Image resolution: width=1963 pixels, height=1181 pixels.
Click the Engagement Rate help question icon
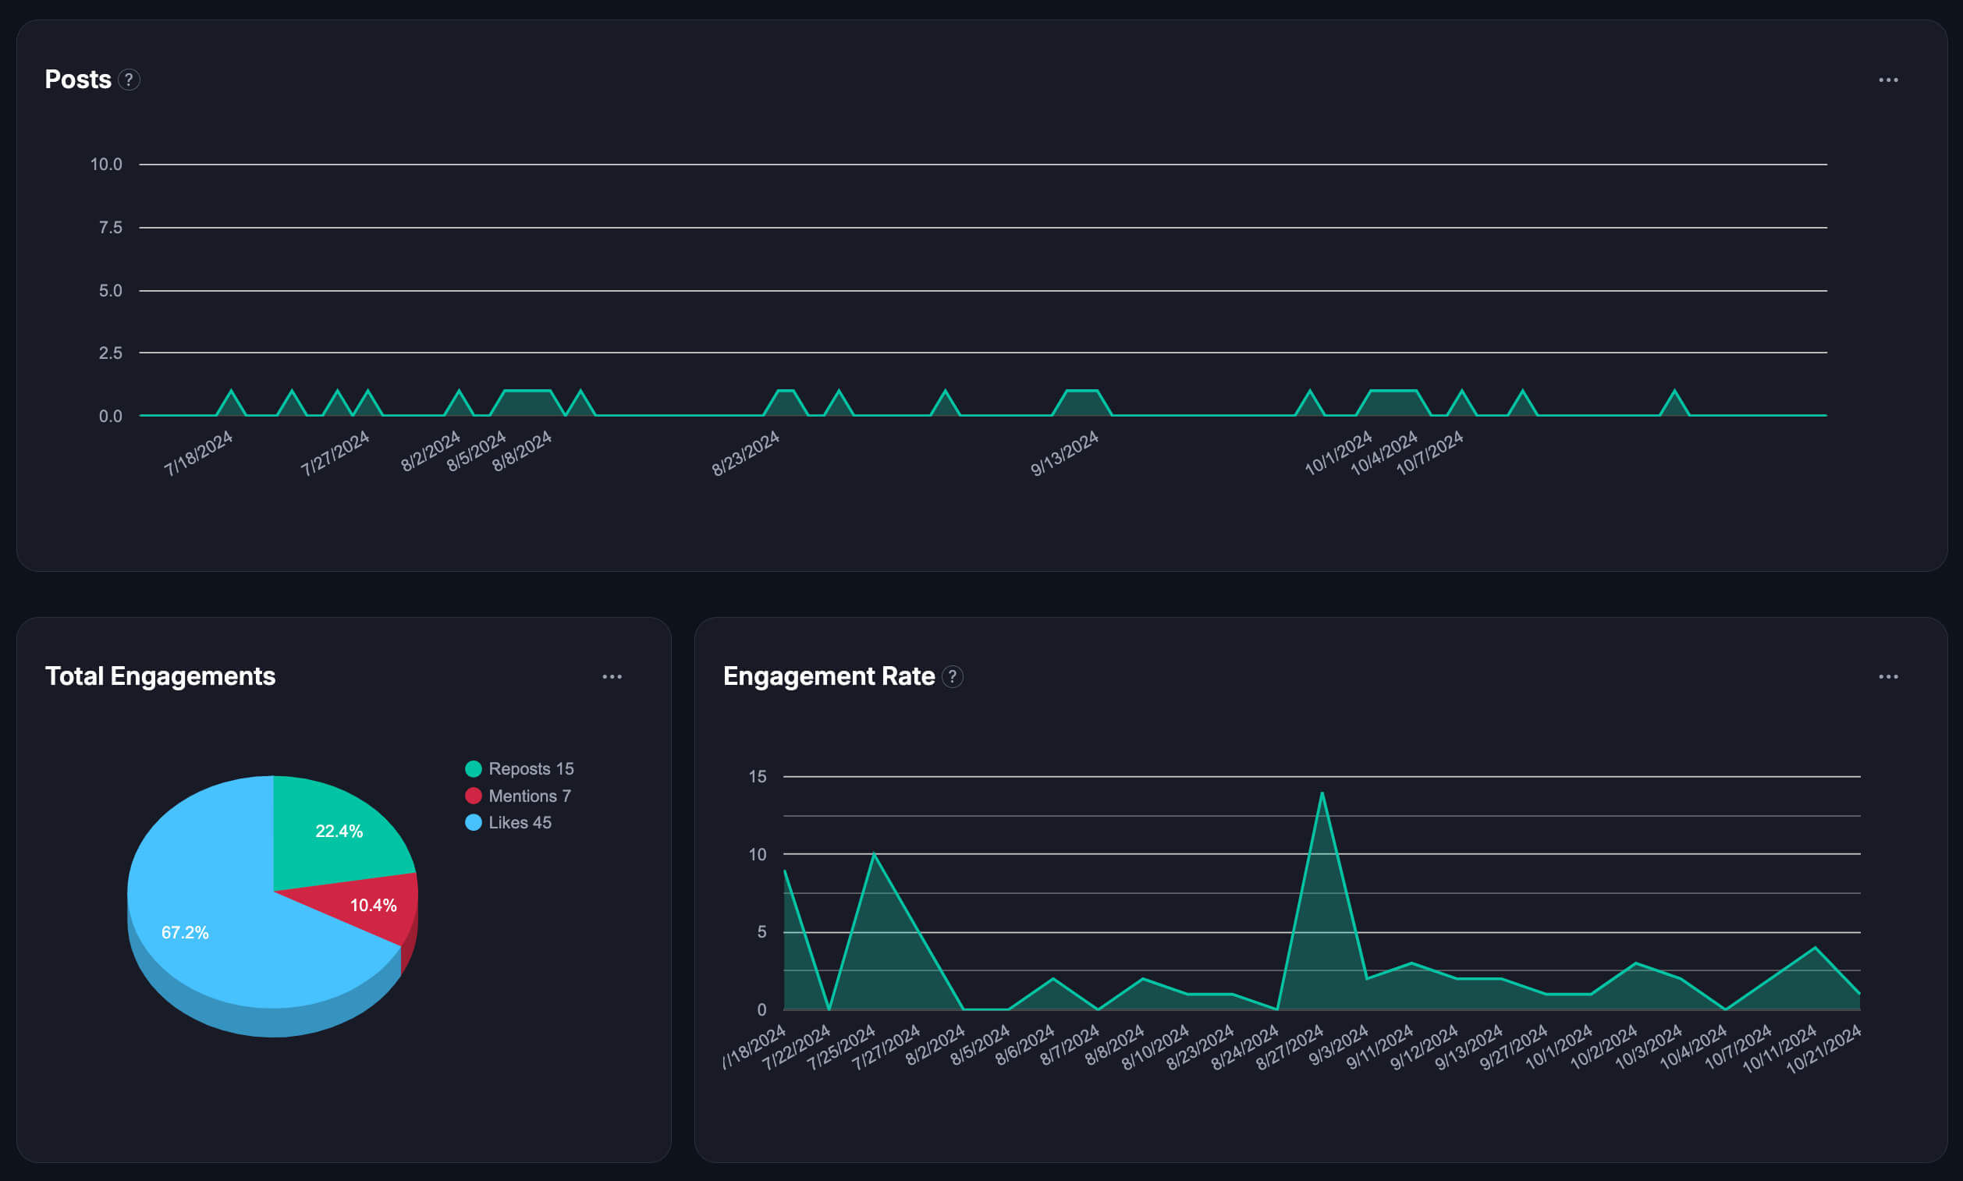click(x=952, y=676)
